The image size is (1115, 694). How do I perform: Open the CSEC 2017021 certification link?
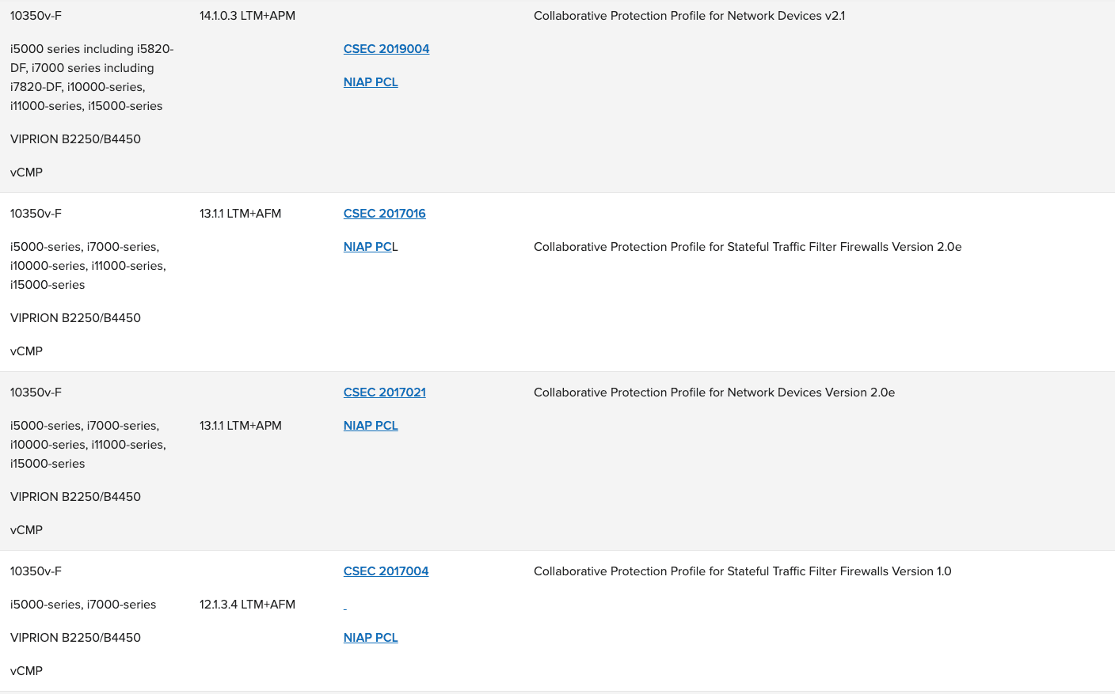[384, 392]
